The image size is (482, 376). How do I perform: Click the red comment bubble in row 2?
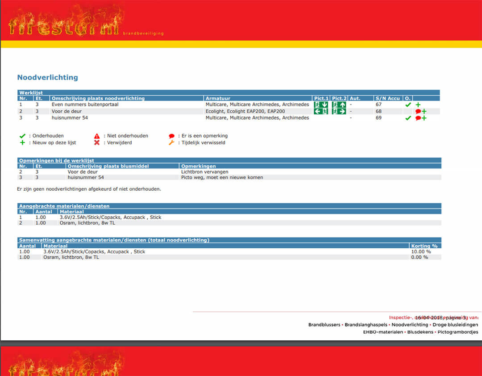(418, 112)
